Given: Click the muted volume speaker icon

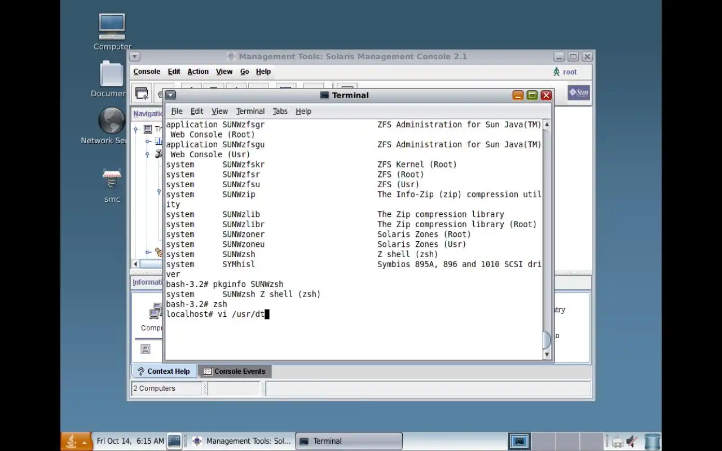Looking at the screenshot, I should pos(632,441).
